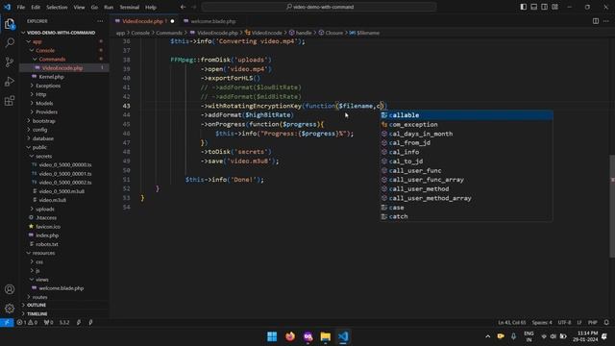Open Firefox from the taskbar
Viewport: 615px width, 346px height.
290,336
